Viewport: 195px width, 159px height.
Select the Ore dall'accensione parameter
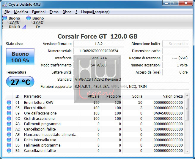[x=40, y=113]
